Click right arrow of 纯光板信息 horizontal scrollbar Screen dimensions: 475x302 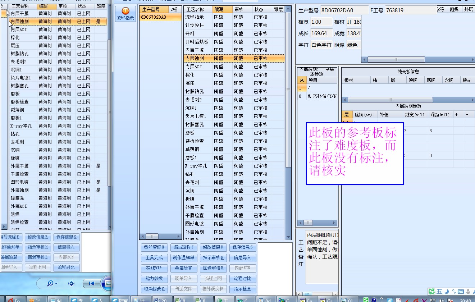pos(472,100)
